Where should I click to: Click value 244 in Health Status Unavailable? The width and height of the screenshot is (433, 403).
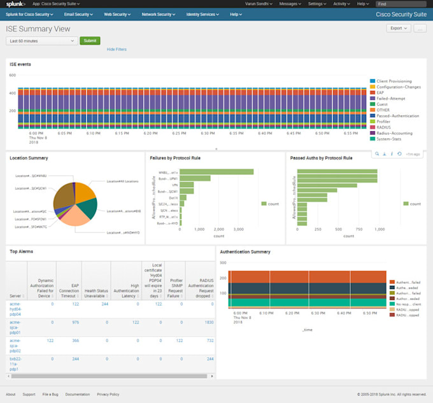(x=105, y=304)
